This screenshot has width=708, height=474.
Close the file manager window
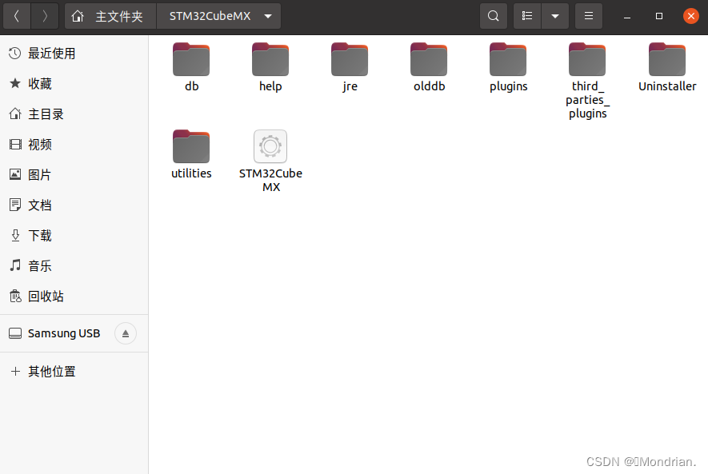pyautogui.click(x=691, y=16)
